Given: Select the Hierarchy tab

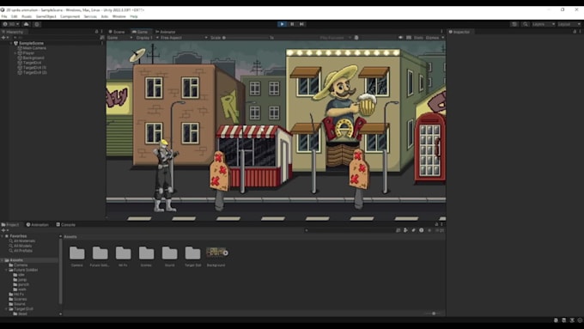Looking at the screenshot, I should pos(13,32).
